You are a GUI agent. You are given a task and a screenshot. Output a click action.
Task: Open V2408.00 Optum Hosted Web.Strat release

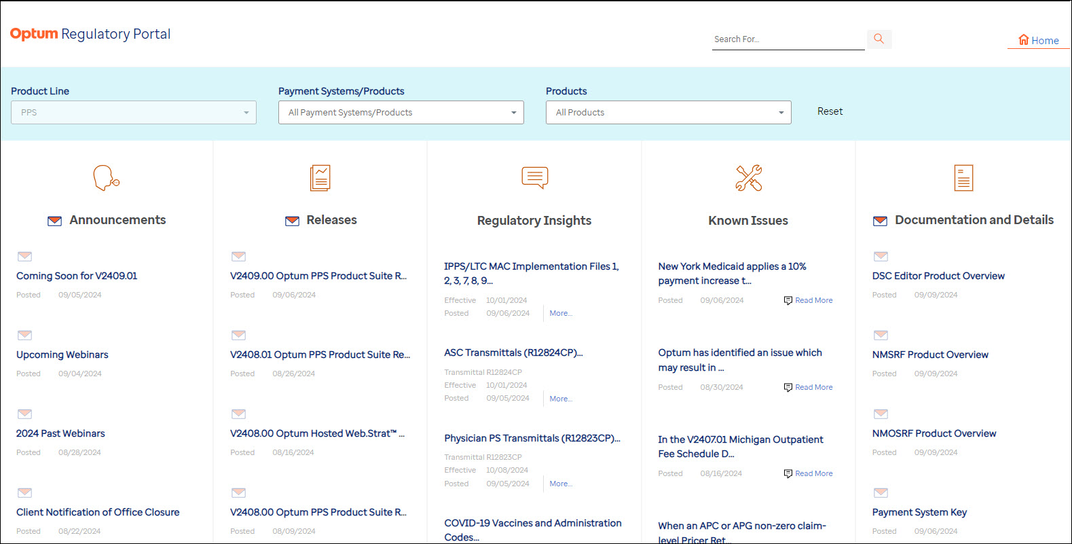tap(318, 433)
